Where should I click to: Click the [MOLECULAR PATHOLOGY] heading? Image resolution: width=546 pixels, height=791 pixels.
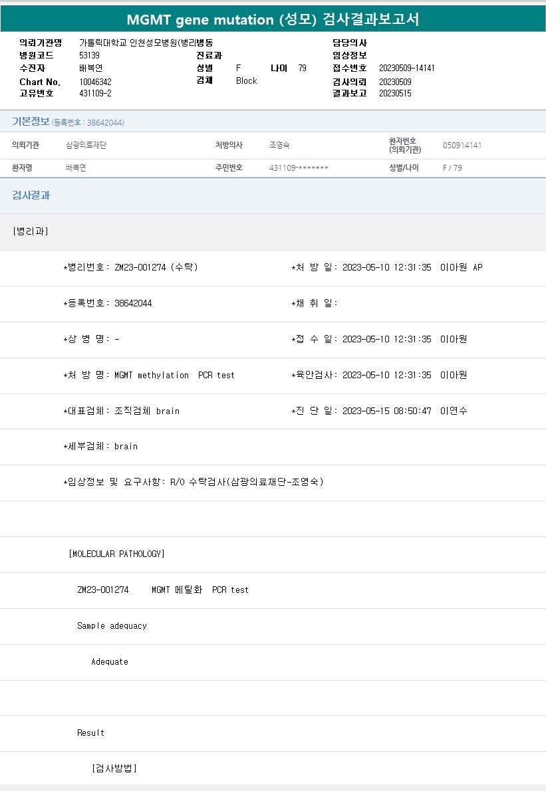[x=116, y=554]
